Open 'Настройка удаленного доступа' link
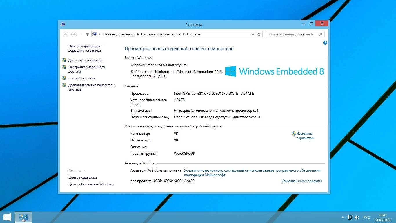This screenshot has height=223, width=396. tap(87, 69)
